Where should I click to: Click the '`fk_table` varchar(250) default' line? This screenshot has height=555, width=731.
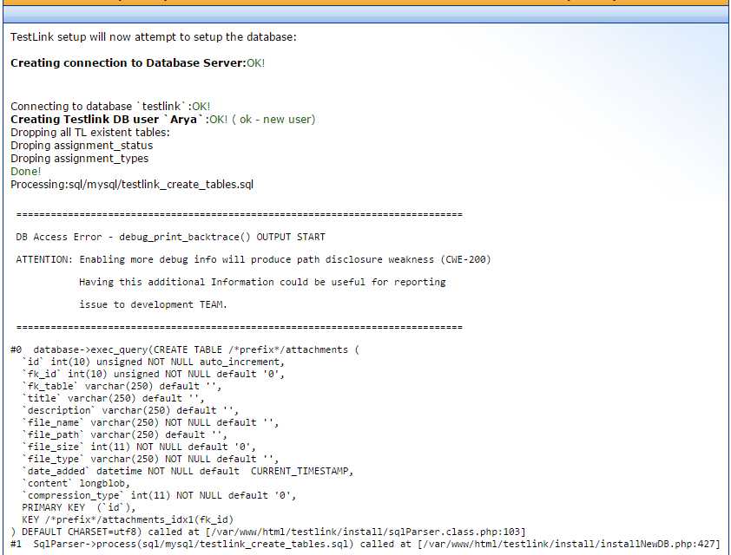pos(122,386)
